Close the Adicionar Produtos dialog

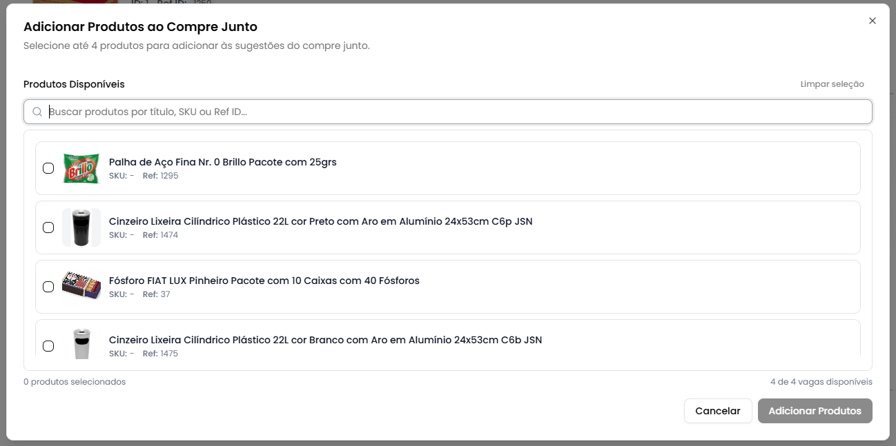pyautogui.click(x=872, y=20)
